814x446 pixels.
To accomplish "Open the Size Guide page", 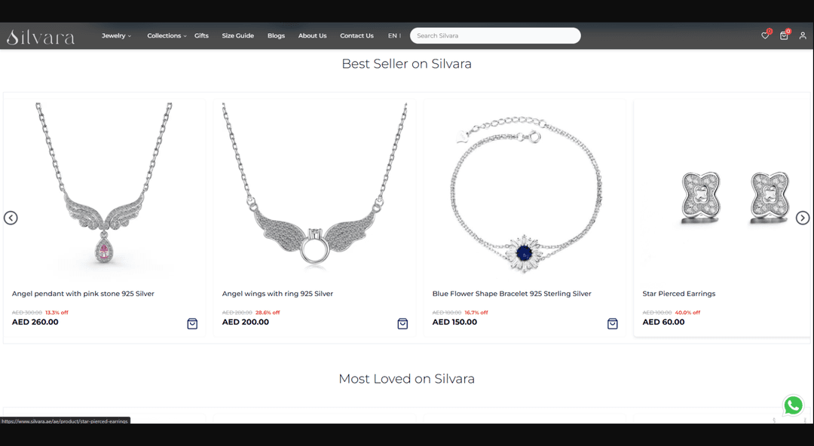I will 237,36.
